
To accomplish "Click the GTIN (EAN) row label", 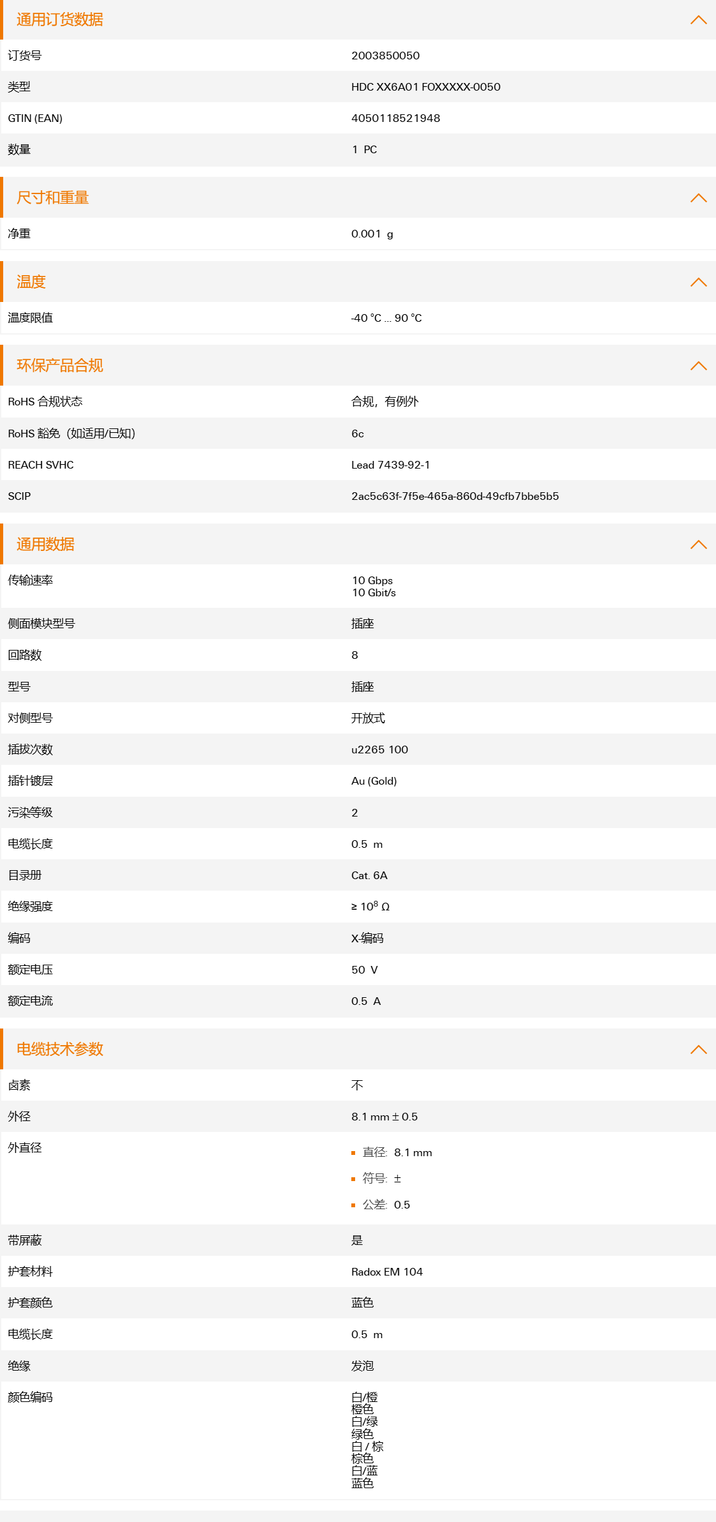I will click(x=35, y=118).
